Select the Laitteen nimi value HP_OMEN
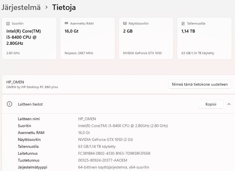Image resolution: width=235 pixels, height=171 pixels. tap(87, 119)
